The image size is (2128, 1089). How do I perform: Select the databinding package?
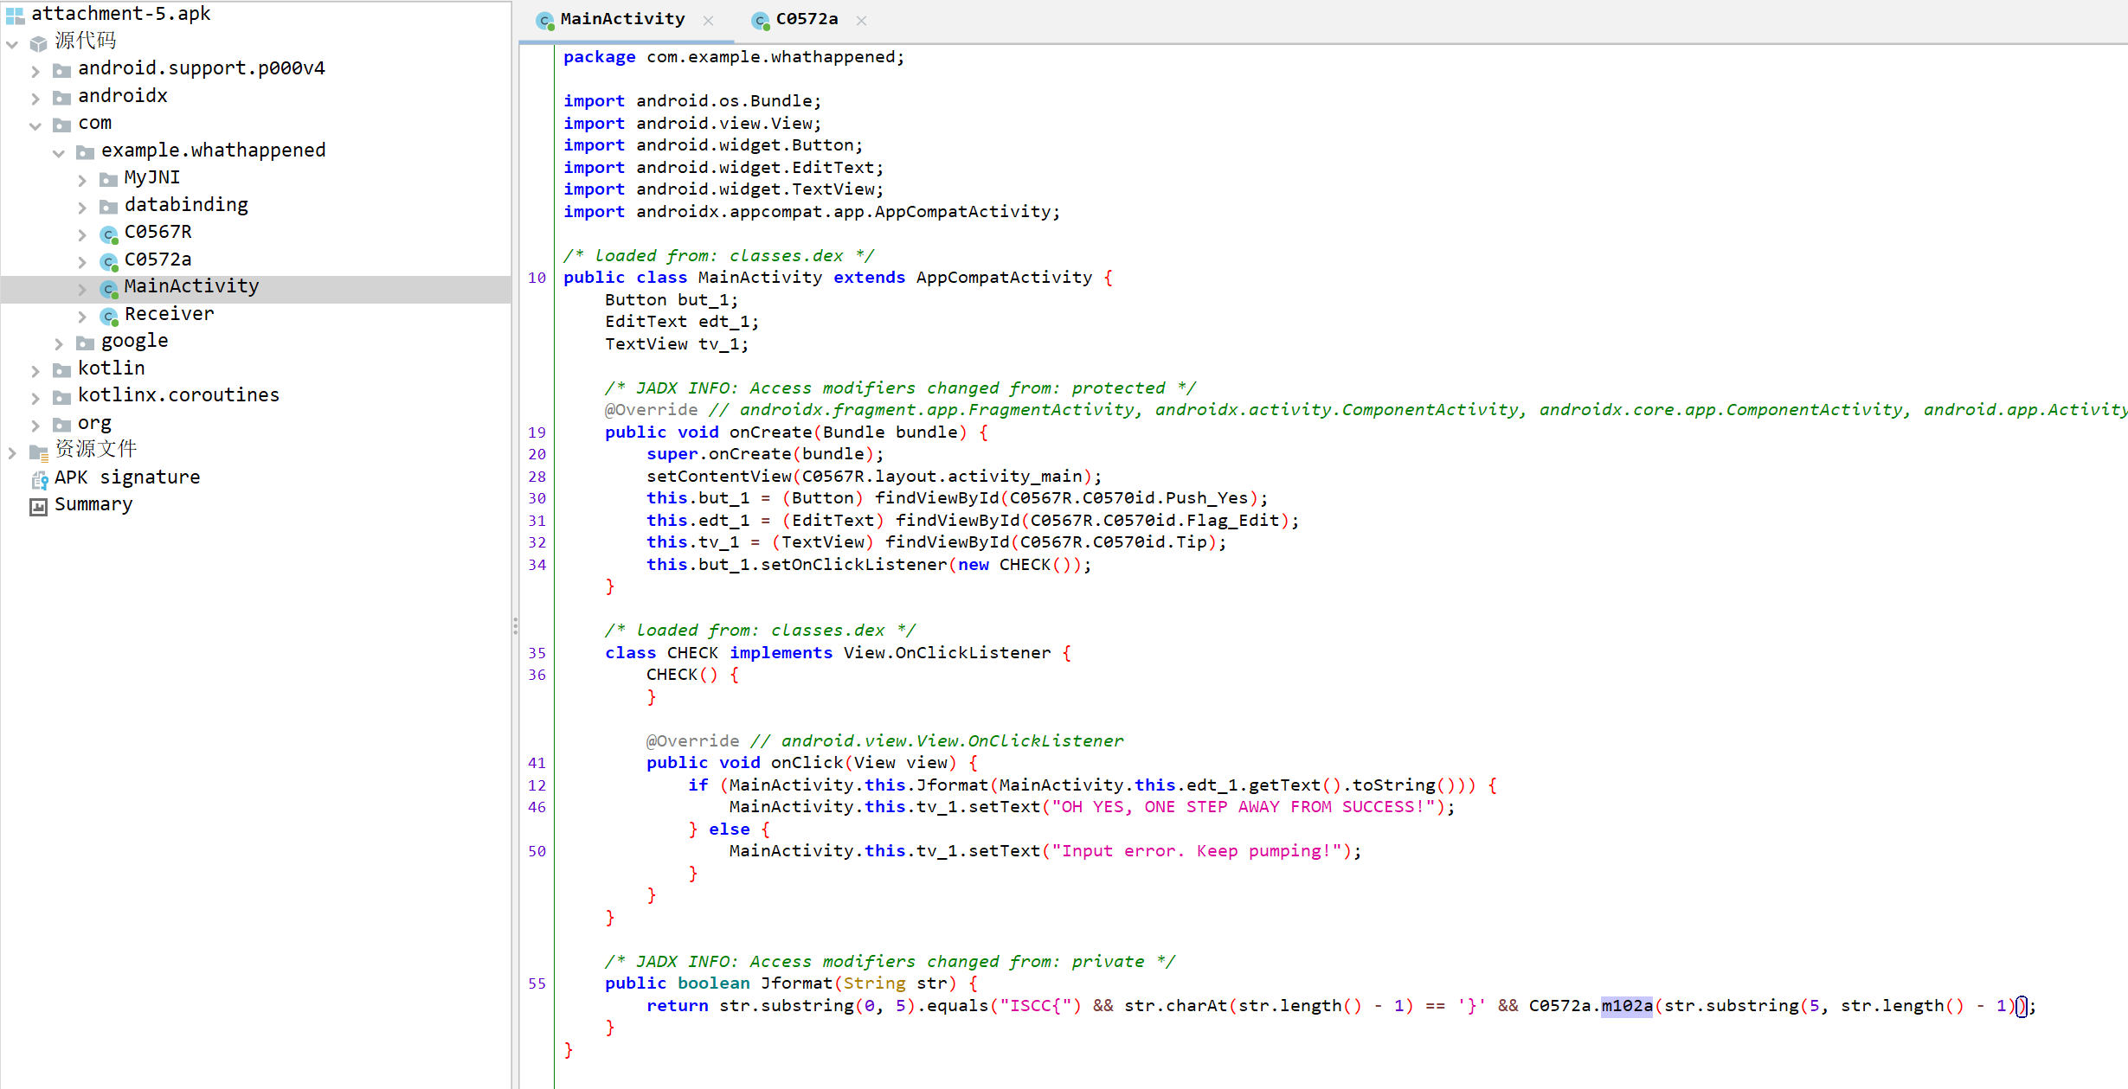(x=186, y=205)
